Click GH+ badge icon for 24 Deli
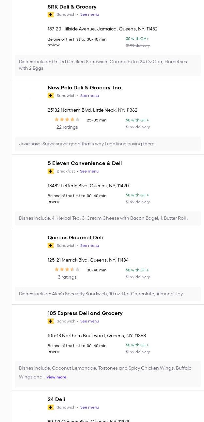The height and width of the screenshot is (422, 204). coord(51,407)
